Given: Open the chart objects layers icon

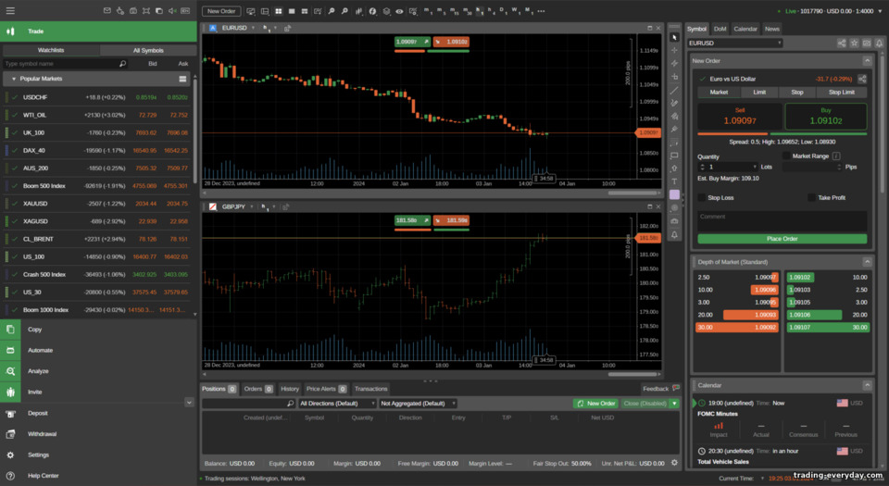Looking at the screenshot, I should [386, 11].
